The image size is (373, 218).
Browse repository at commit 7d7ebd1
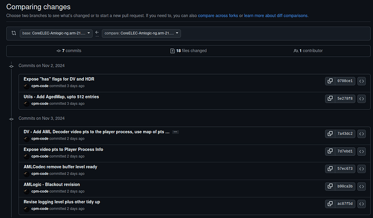pyautogui.click(x=362, y=151)
